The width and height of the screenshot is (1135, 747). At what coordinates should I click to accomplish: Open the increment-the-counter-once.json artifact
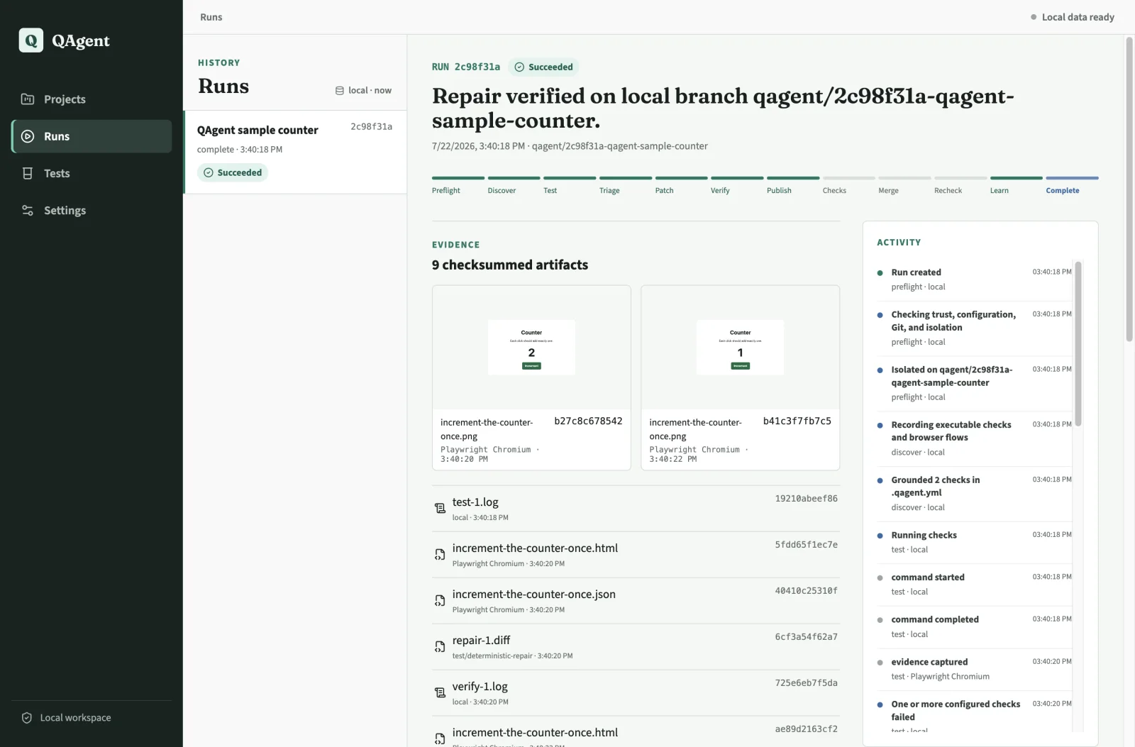(636, 601)
